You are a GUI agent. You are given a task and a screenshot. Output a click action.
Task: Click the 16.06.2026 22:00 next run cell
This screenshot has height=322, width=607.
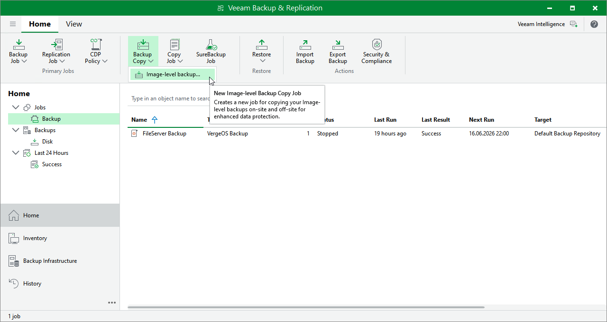[489, 134]
